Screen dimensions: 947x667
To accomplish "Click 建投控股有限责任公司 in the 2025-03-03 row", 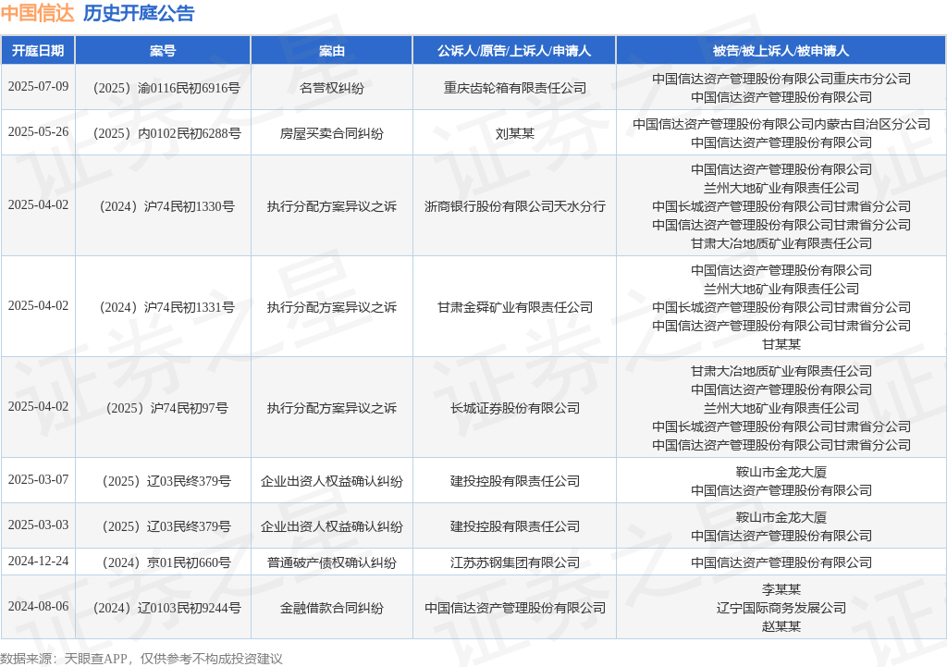I will [x=514, y=526].
